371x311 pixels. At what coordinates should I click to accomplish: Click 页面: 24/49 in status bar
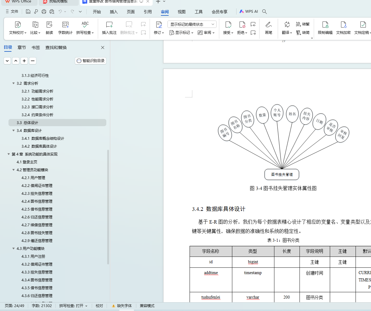pyautogui.click(x=15, y=306)
